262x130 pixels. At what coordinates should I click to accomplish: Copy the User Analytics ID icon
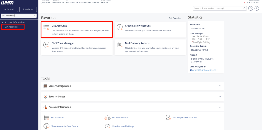coord(191,70)
